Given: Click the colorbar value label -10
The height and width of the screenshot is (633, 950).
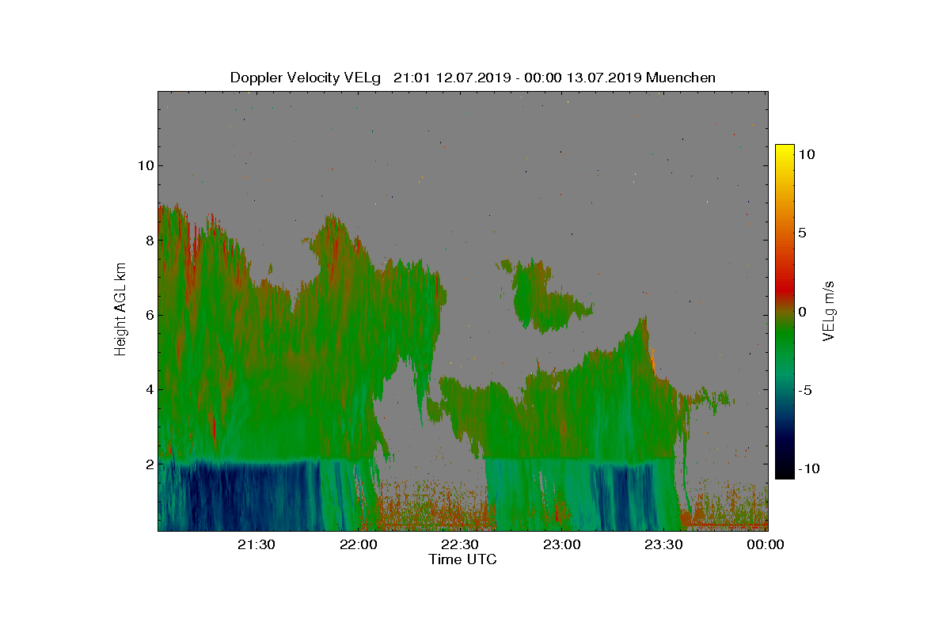Looking at the screenshot, I should tap(808, 468).
